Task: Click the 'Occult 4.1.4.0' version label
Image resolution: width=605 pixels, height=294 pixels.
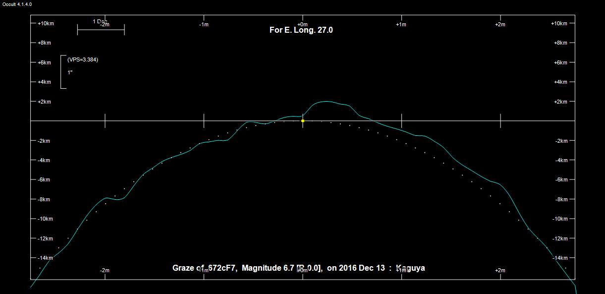Action: [x=17, y=4]
